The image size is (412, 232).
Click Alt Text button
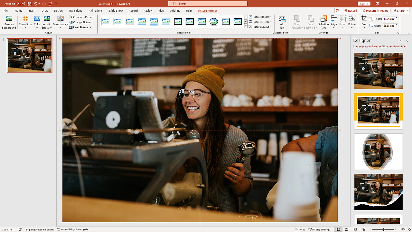(282, 22)
